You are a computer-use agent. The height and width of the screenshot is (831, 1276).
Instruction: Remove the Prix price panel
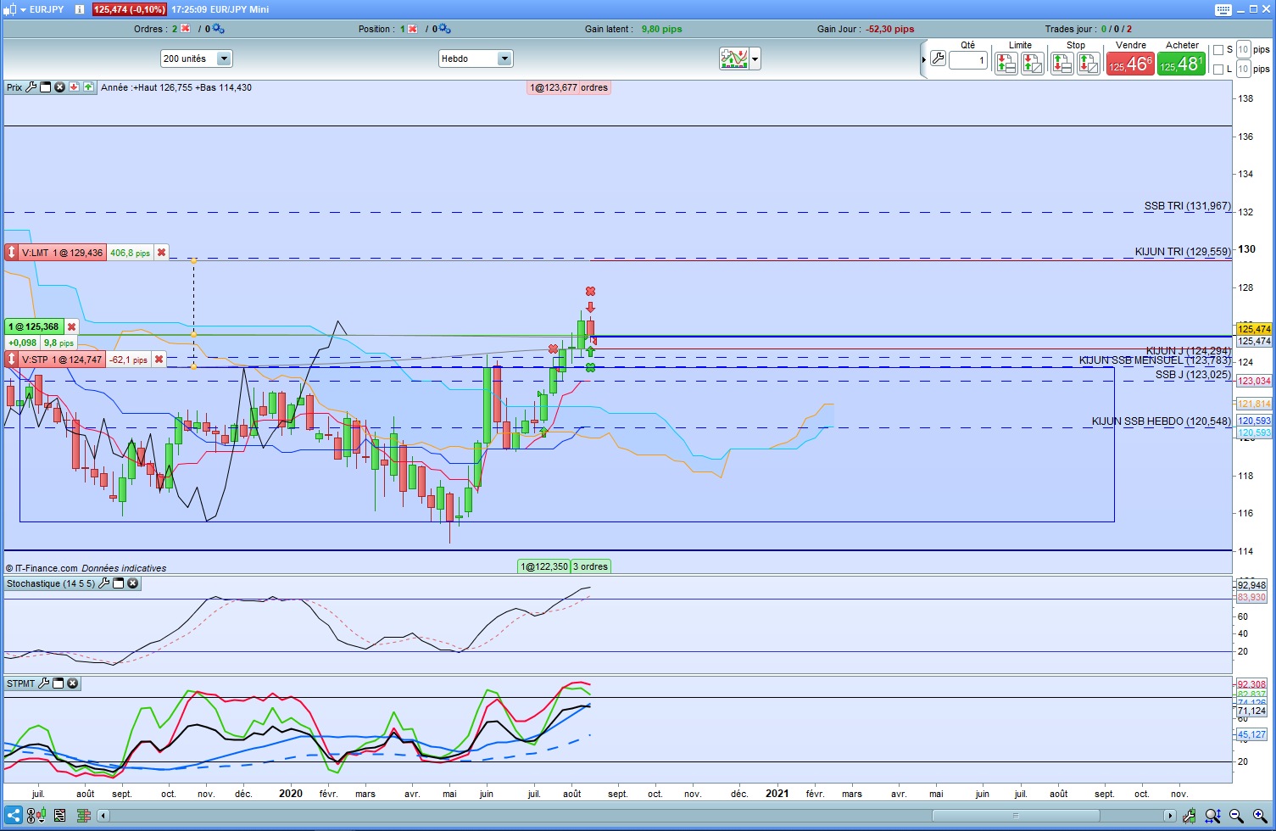59,87
